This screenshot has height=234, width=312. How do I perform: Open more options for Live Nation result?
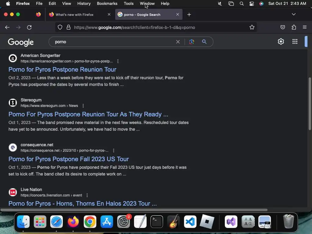point(87,195)
